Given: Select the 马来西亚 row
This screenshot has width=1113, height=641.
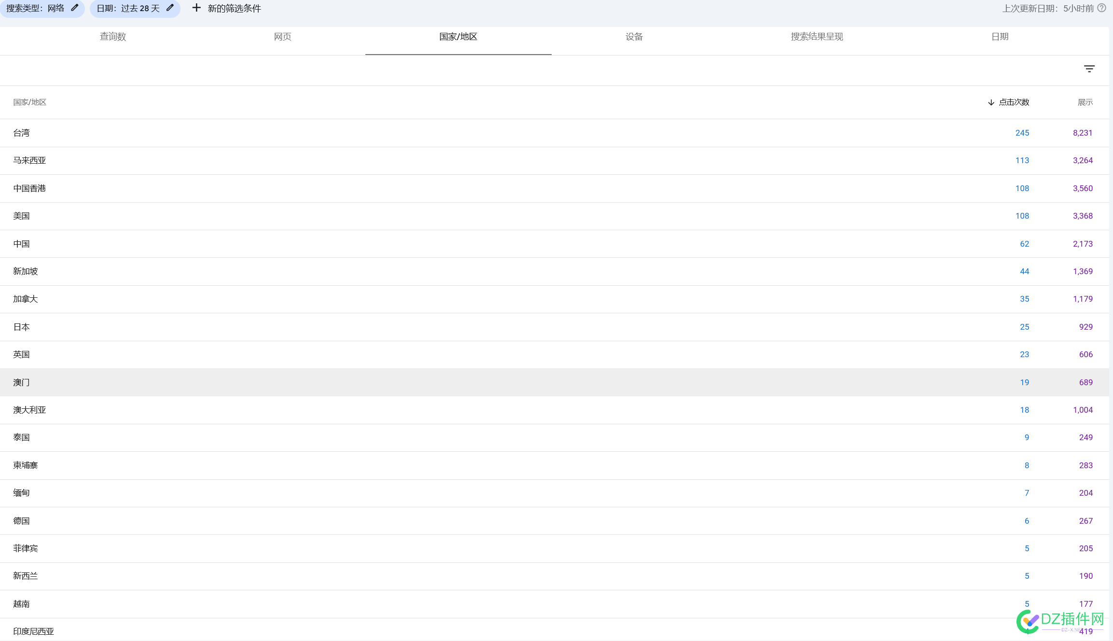Looking at the screenshot, I should (555, 161).
